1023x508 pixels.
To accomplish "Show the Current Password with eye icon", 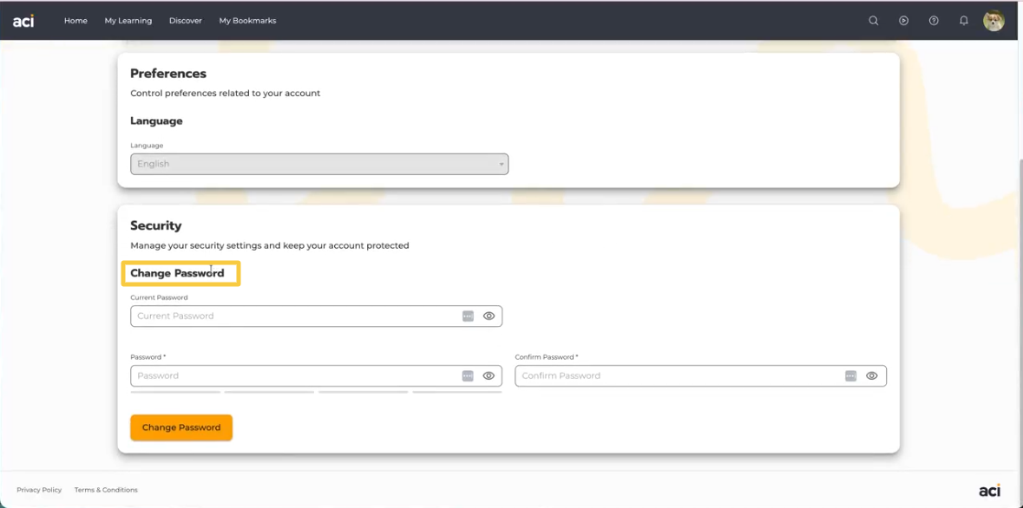I will tap(489, 316).
